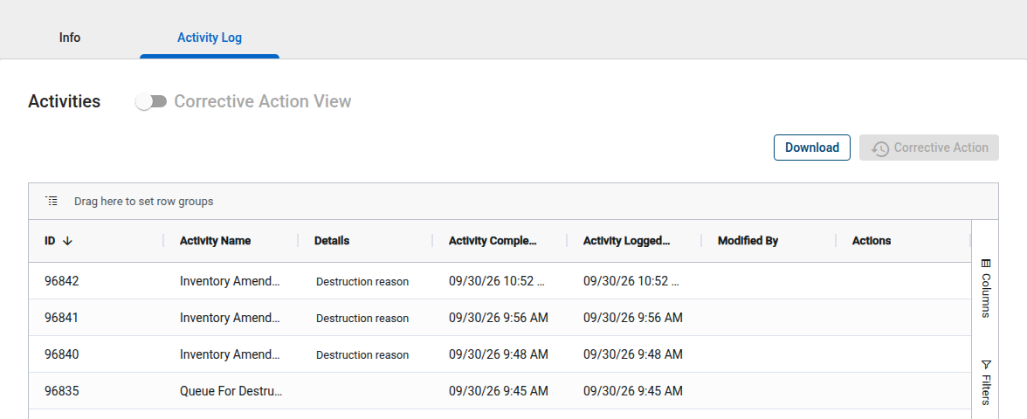This screenshot has height=419, width=1027.
Task: Click the Modified By column header
Action: (748, 241)
